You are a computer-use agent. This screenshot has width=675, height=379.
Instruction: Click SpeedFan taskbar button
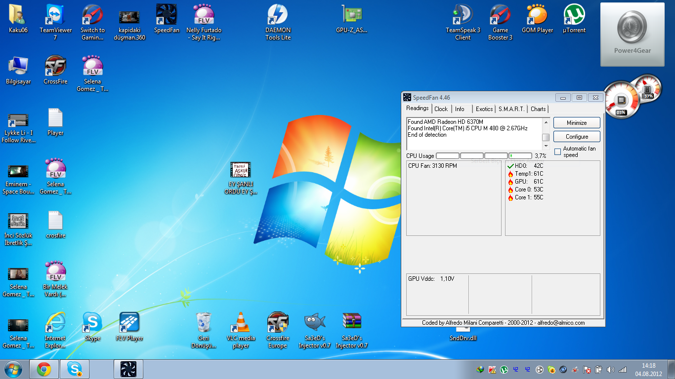(128, 369)
